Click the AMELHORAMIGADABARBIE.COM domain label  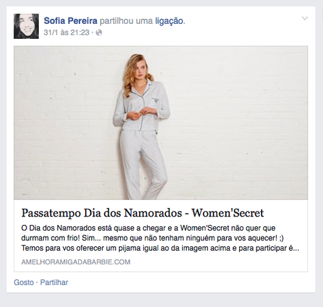click(76, 262)
